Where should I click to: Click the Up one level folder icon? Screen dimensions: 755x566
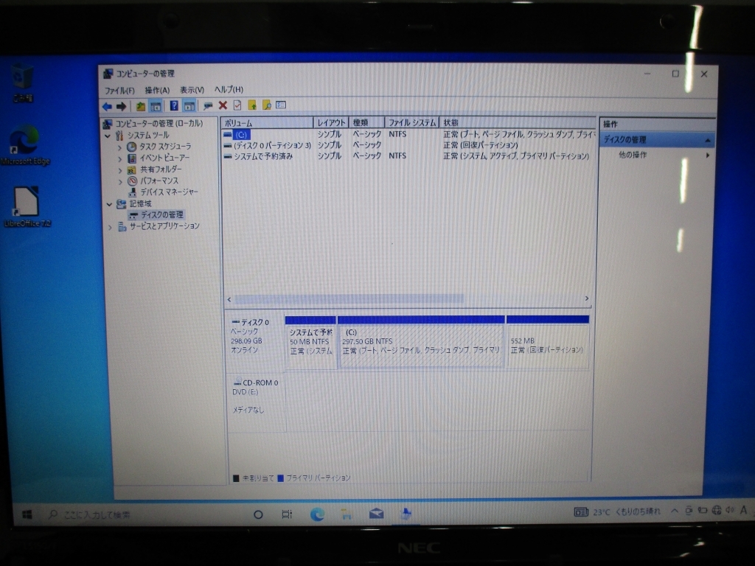[140, 106]
